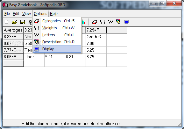Select the 7.77=F row header cell
The height and width of the screenshot is (129, 184).
tap(13, 50)
